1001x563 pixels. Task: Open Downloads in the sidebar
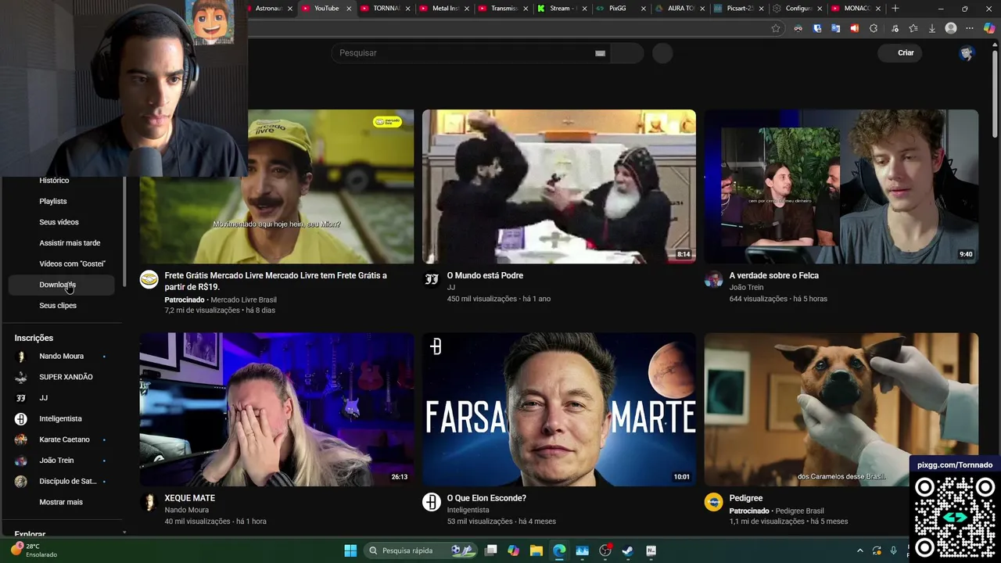[x=62, y=285]
